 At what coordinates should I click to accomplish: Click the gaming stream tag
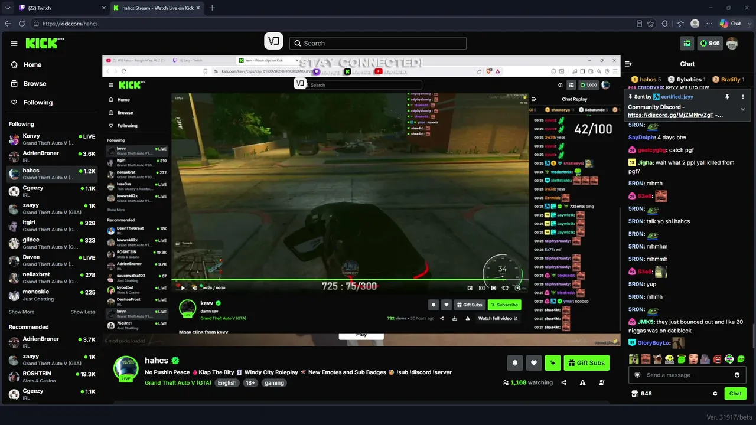tap(274, 383)
